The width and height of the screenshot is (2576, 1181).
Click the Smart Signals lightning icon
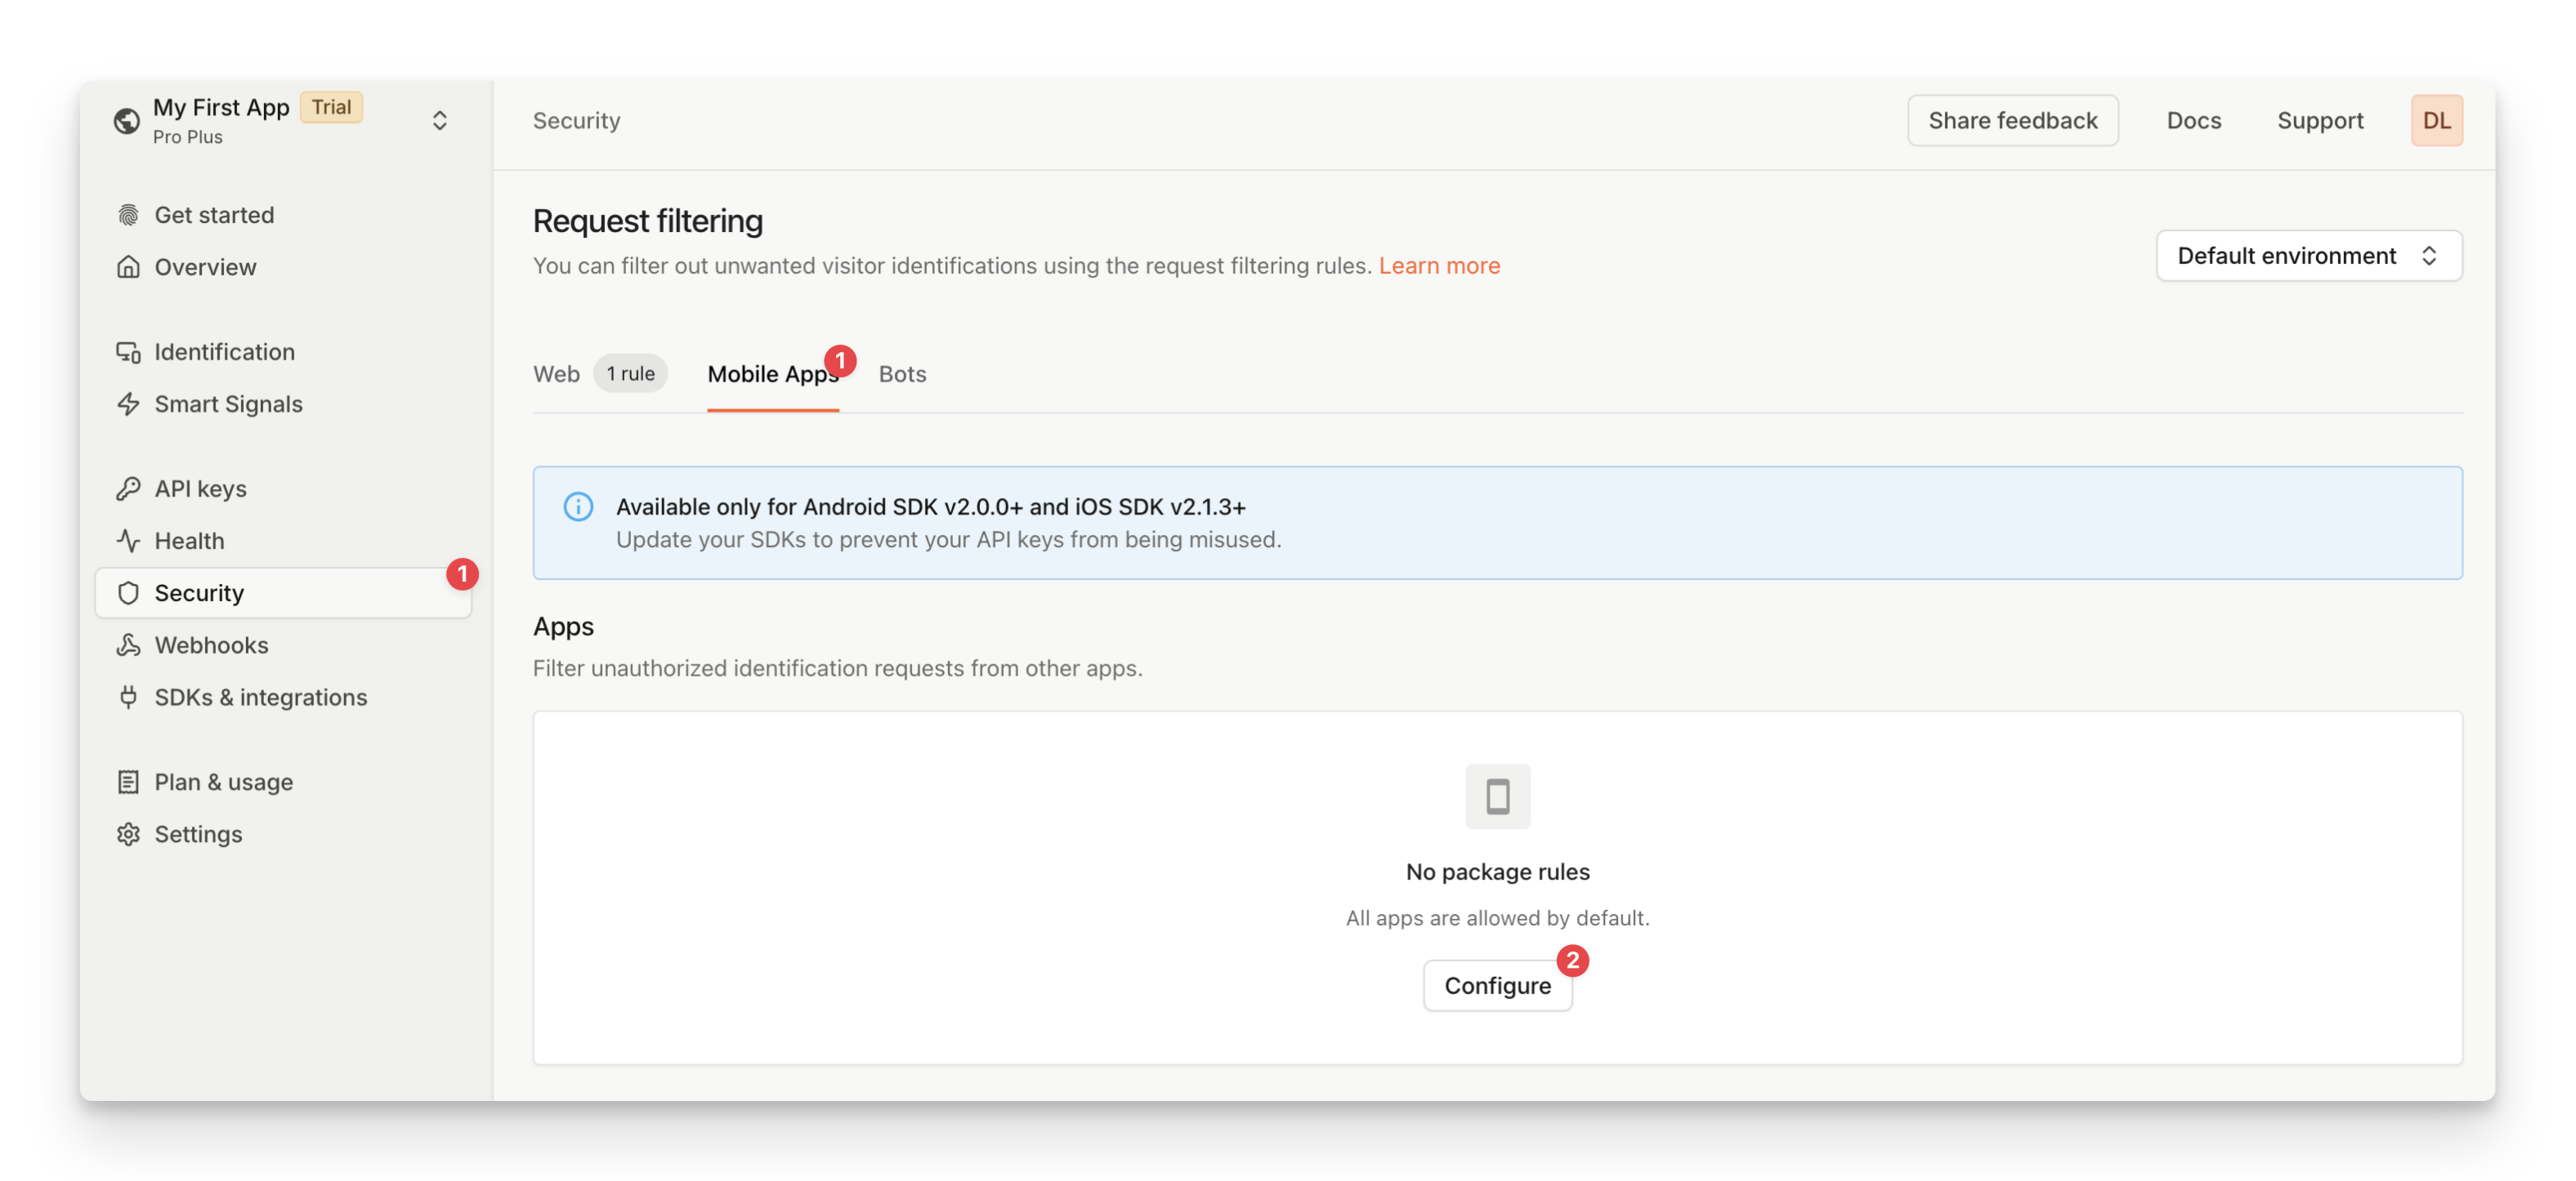[x=128, y=403]
